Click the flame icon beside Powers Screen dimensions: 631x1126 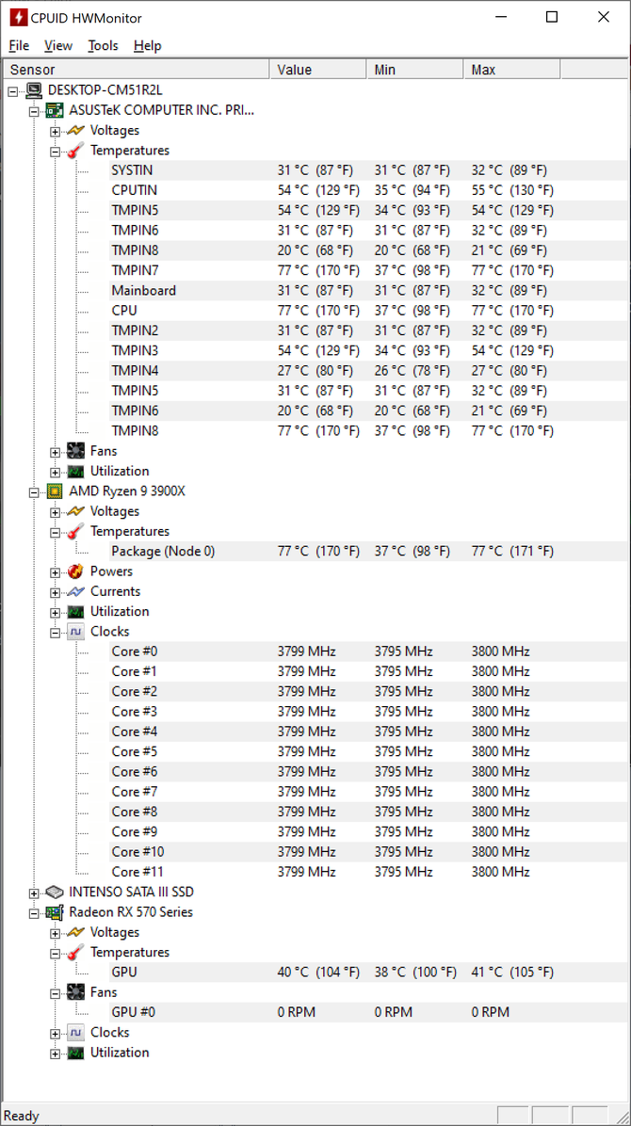(x=75, y=571)
